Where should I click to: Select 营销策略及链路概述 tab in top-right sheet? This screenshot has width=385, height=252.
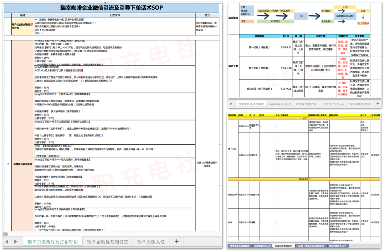[x=251, y=104]
